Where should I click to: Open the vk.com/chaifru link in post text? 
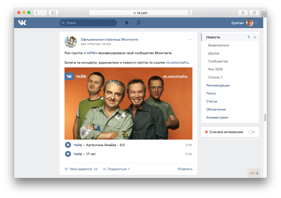coord(177,62)
